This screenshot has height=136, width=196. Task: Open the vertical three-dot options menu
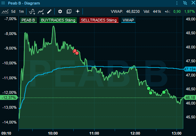(x=177, y=3)
